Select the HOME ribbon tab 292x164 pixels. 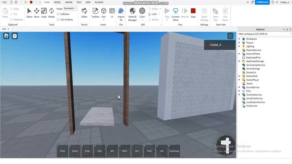[x=47, y=2]
